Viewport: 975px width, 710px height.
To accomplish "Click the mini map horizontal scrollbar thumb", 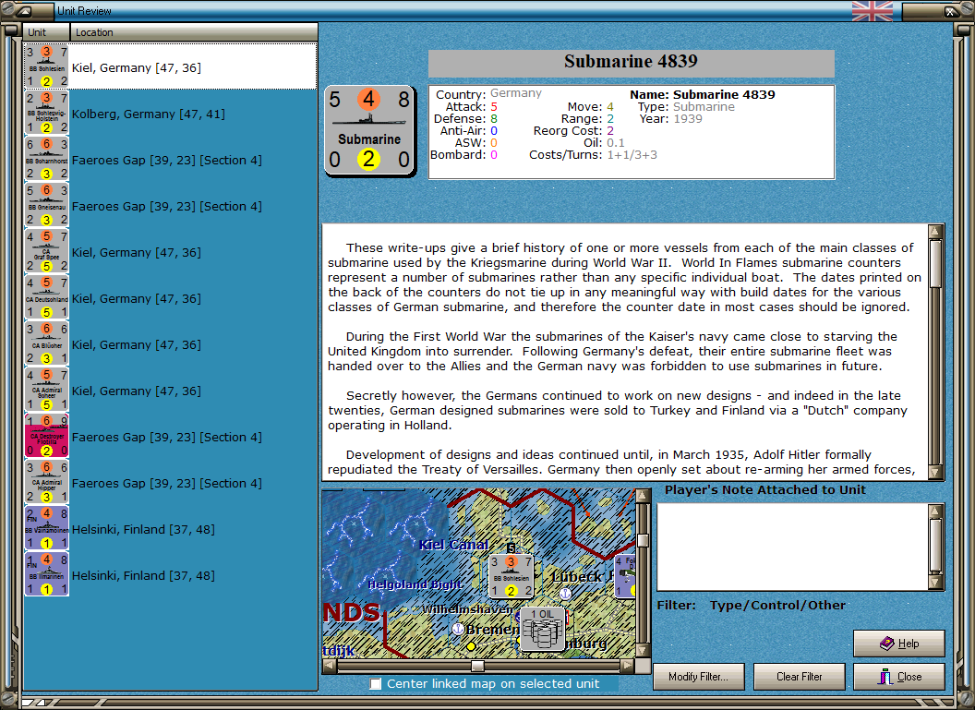I will pos(477,666).
